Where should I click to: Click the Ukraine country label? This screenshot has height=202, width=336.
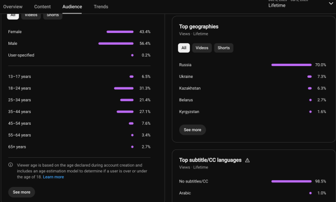(186, 77)
